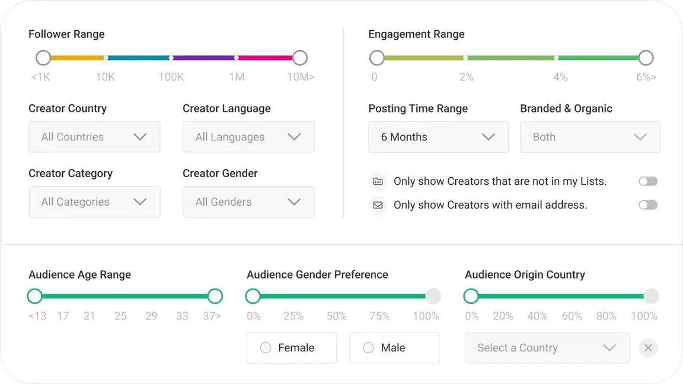
Task: Select the Male radio button
Action: (368, 348)
